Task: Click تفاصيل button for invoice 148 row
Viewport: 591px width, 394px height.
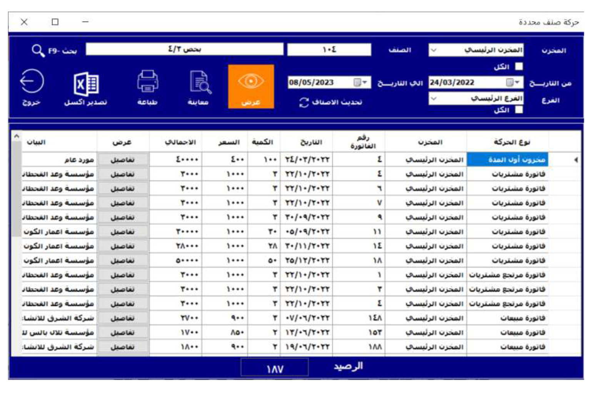Action: pos(123,318)
